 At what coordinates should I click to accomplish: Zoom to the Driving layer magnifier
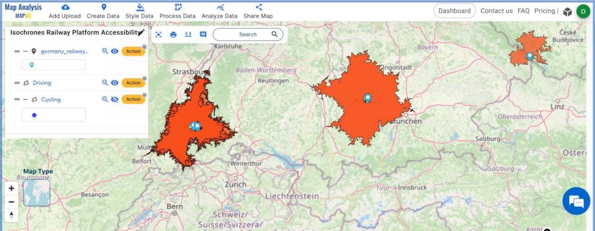coord(105,83)
